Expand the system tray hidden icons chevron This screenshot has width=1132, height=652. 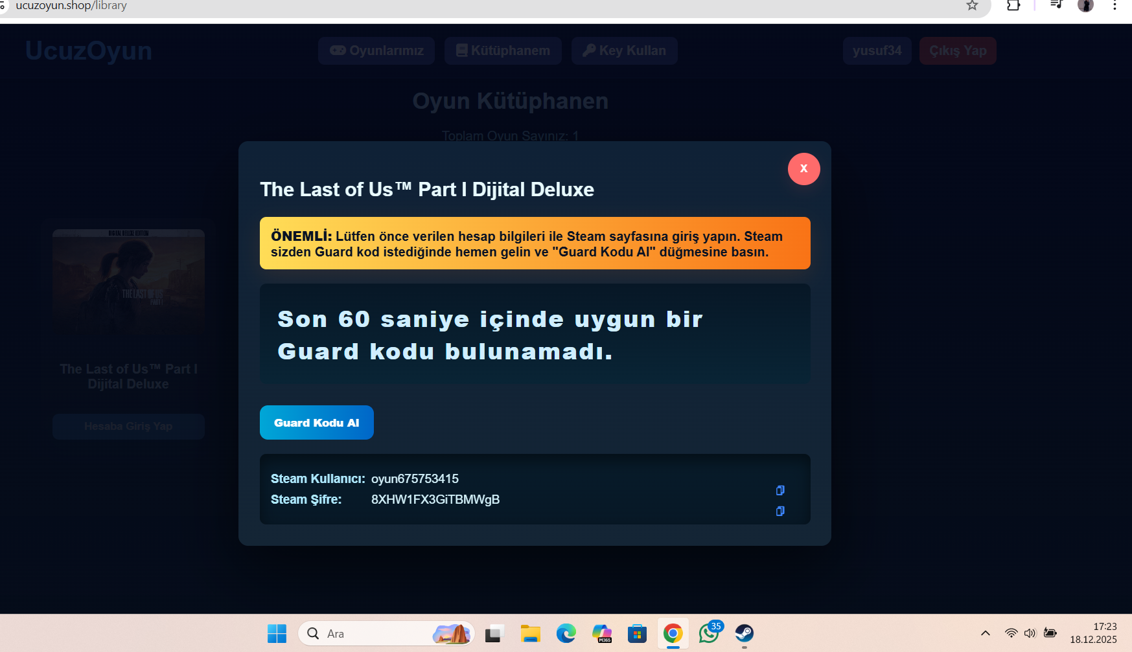coord(985,633)
